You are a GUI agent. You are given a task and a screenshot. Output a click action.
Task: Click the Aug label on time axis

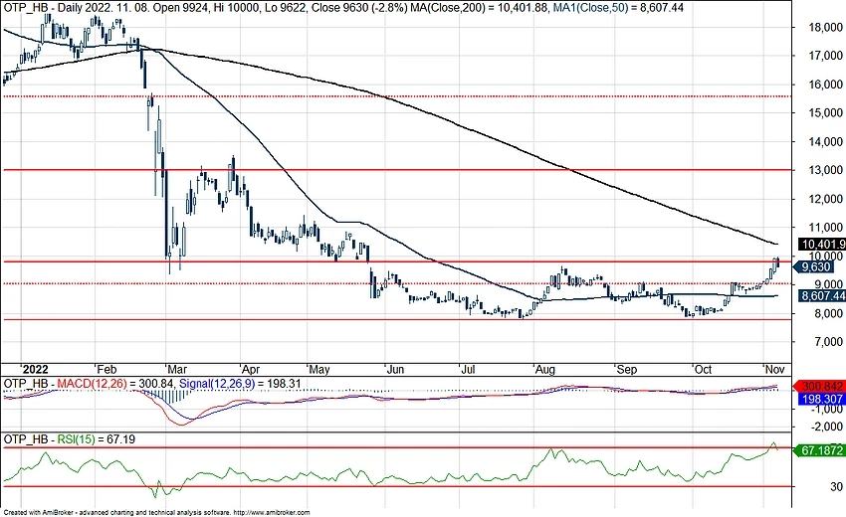click(x=545, y=369)
